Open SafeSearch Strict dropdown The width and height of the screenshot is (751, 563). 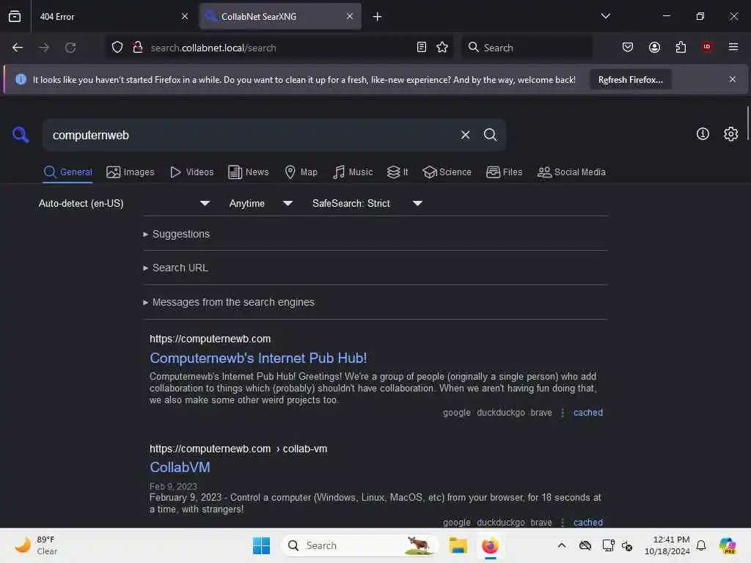click(367, 204)
